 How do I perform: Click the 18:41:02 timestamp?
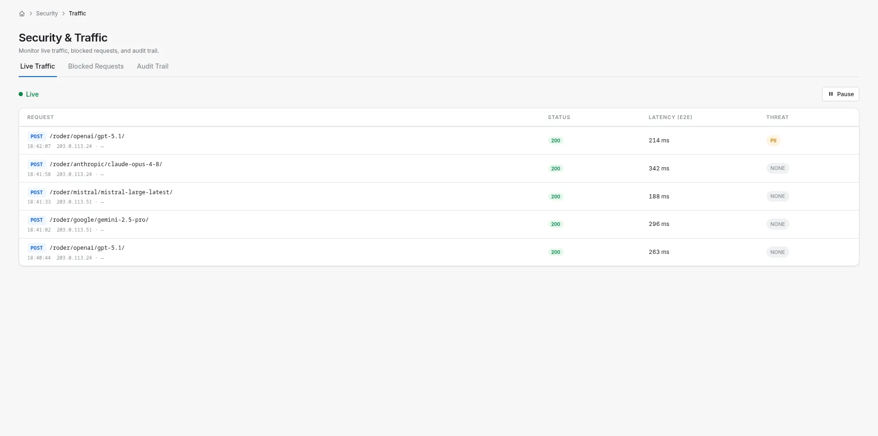point(39,230)
